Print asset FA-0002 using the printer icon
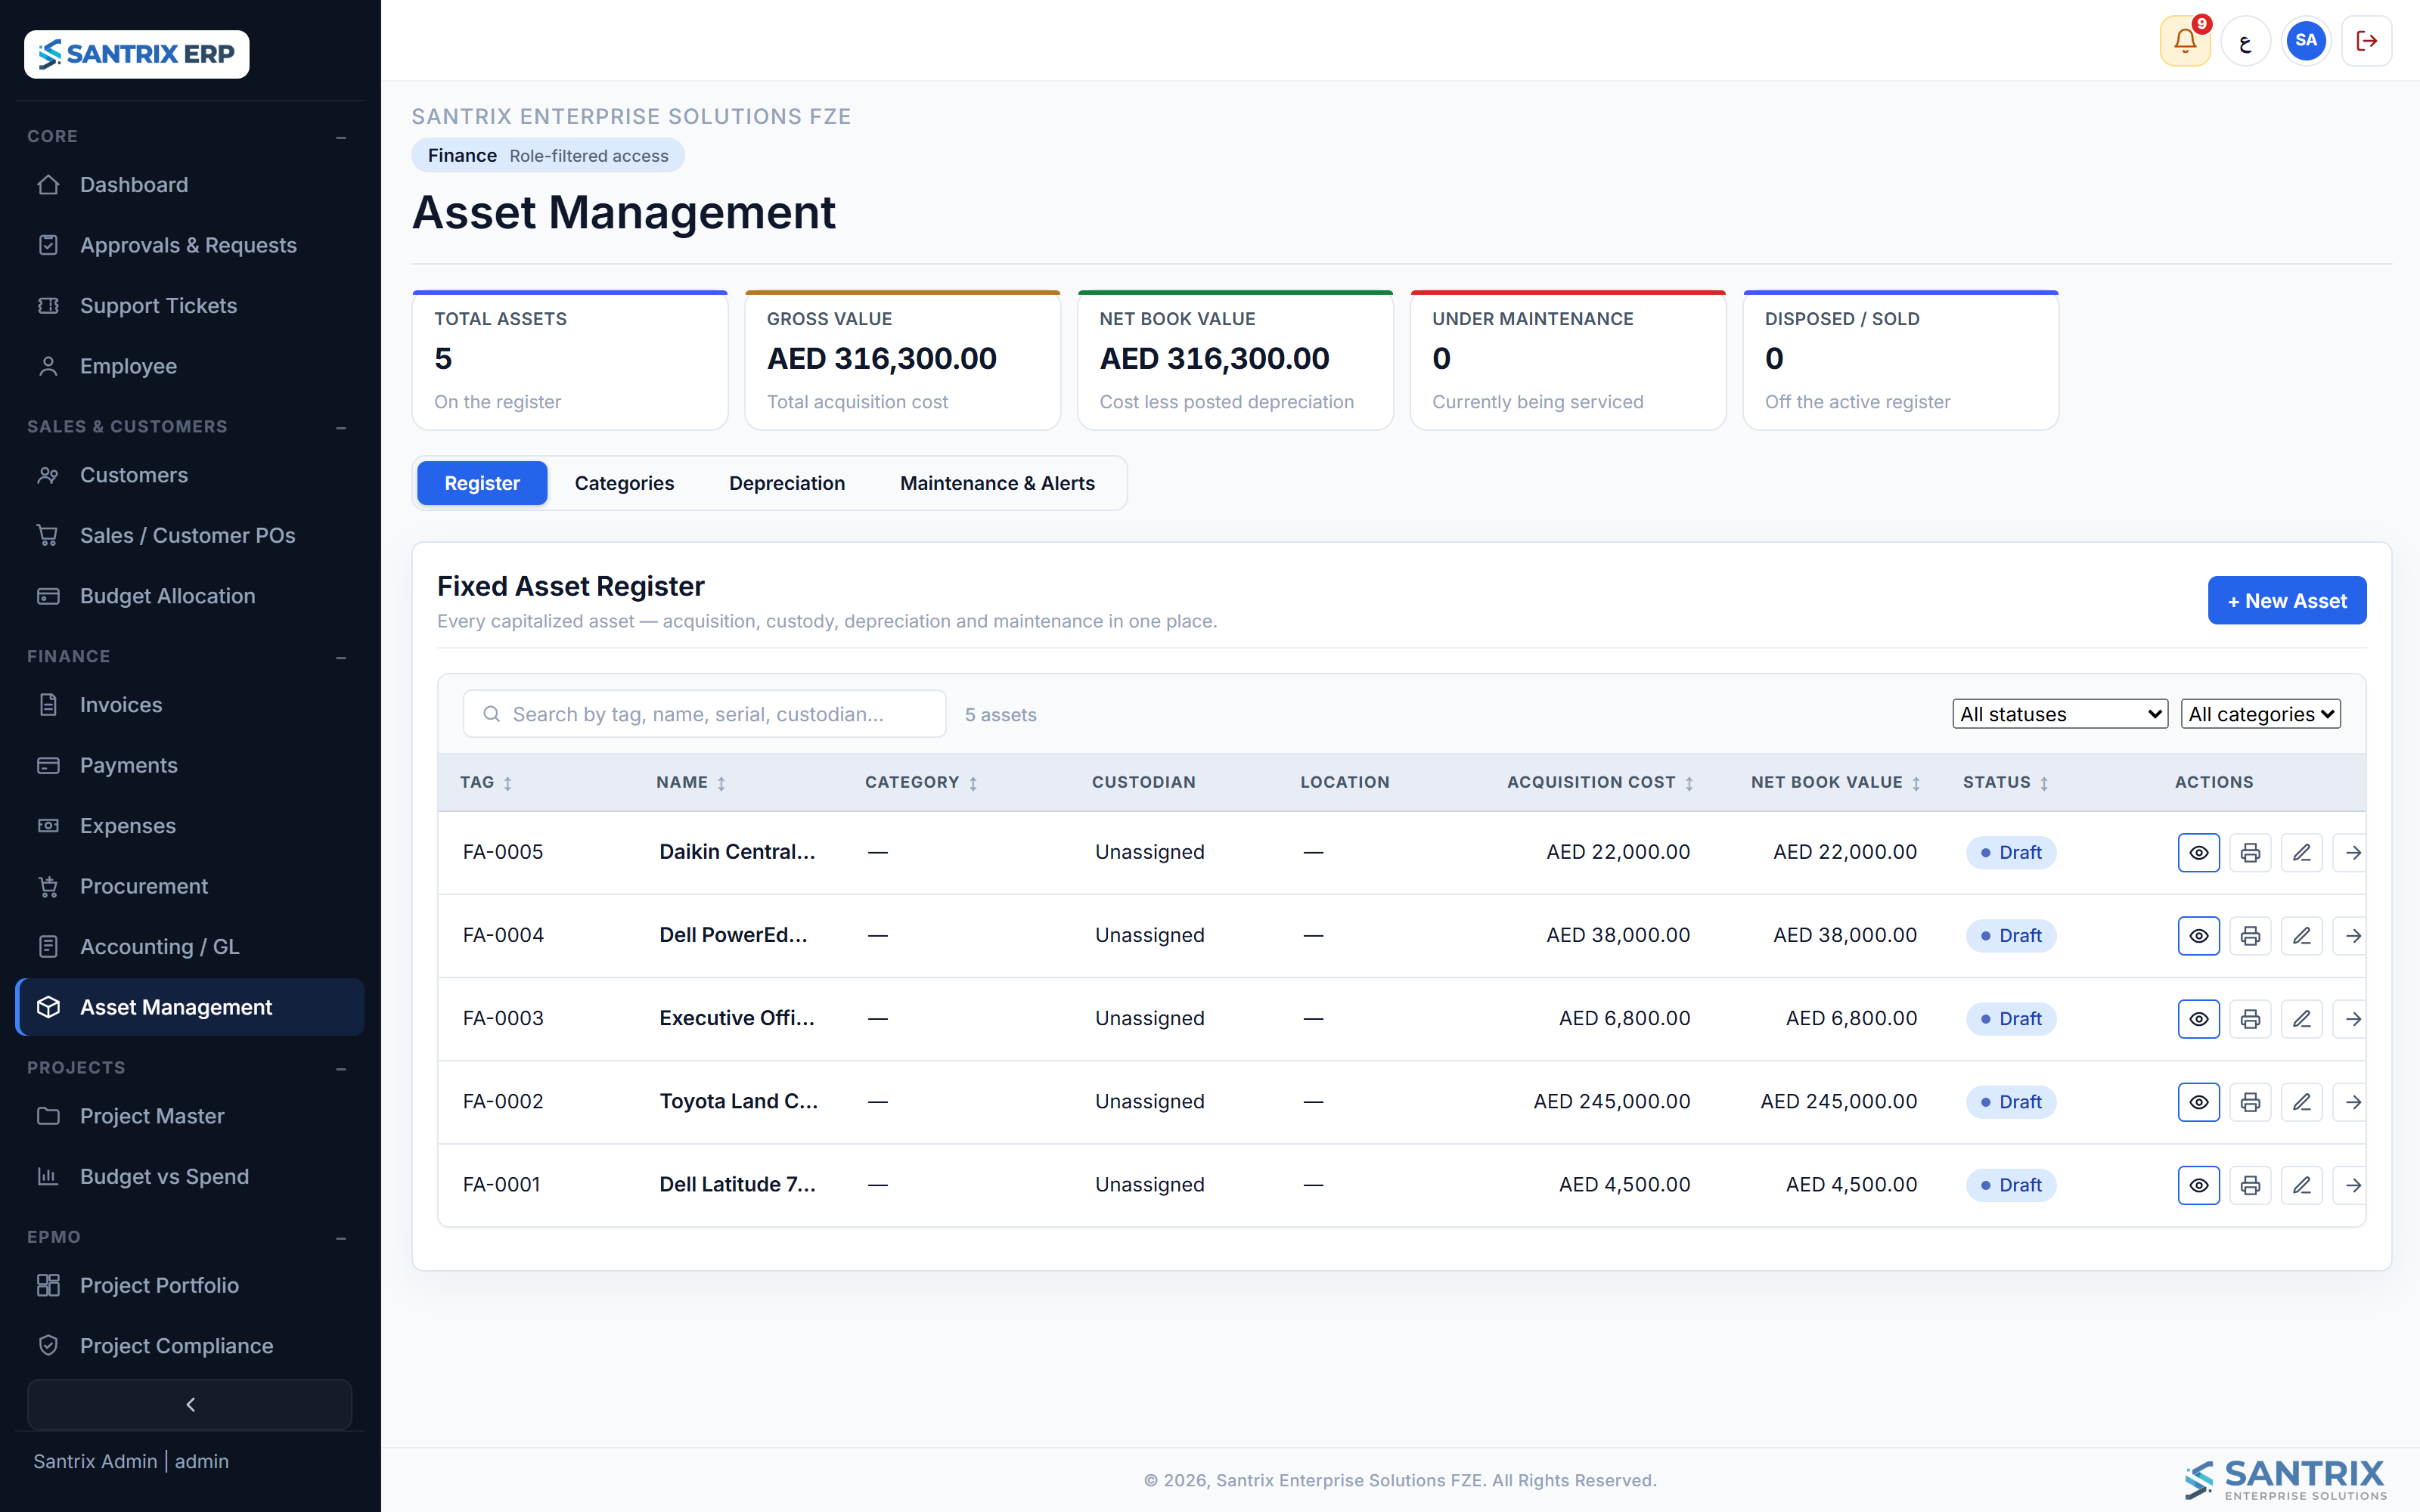The height and width of the screenshot is (1512, 2420). click(x=2250, y=1101)
